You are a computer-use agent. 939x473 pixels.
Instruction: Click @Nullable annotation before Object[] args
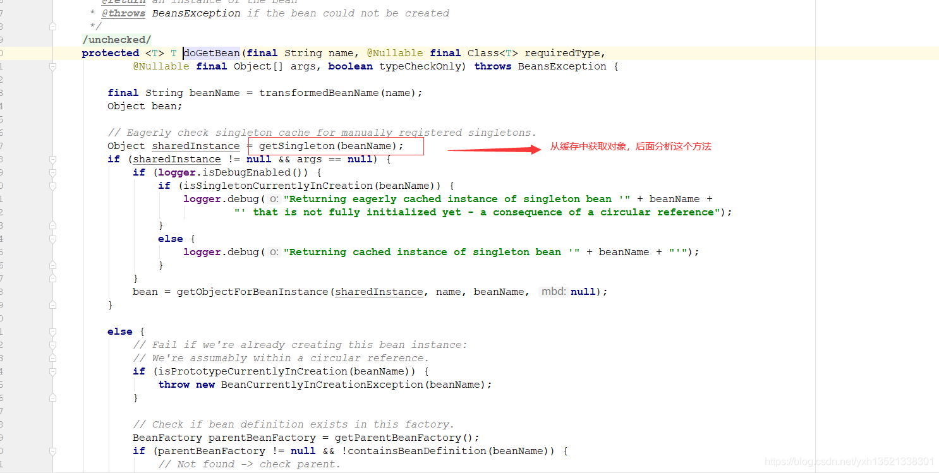(x=161, y=66)
